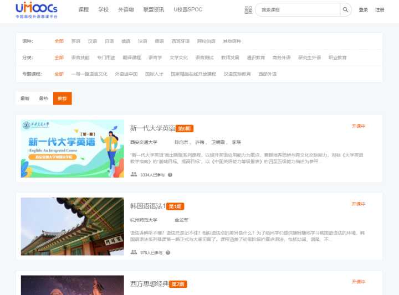Open the 西方思想经典 course title
The height and width of the screenshot is (295, 399).
(150, 284)
